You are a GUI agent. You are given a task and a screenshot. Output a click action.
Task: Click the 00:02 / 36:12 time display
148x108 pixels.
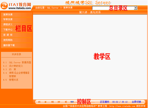pos(120,102)
